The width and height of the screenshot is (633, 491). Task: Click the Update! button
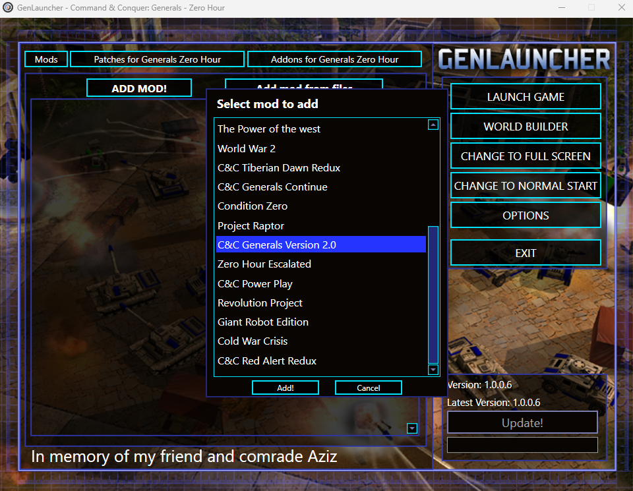coord(522,422)
